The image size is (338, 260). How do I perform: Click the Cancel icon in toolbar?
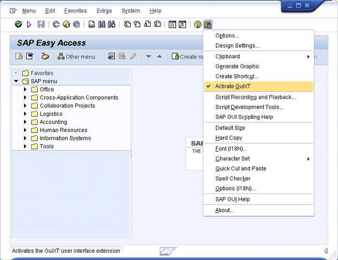tap(76, 24)
